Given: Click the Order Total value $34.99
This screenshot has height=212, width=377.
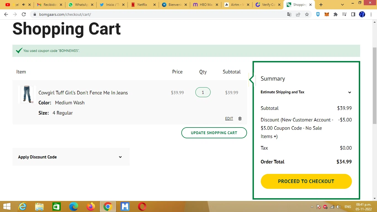Looking at the screenshot, I should (344, 162).
